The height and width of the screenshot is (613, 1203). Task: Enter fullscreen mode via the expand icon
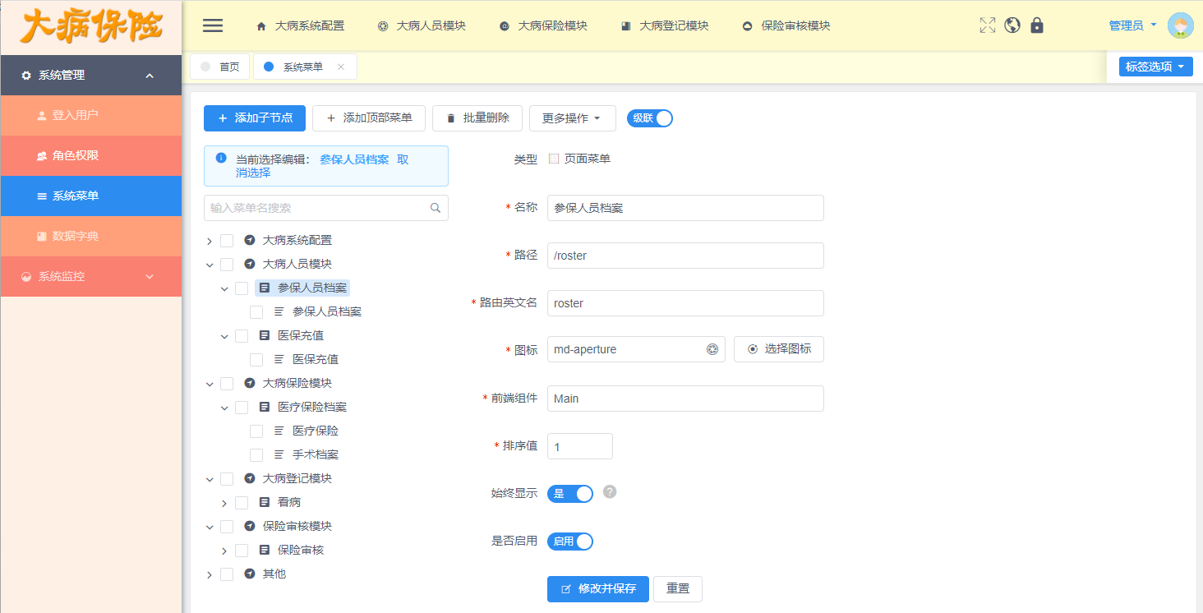(987, 25)
